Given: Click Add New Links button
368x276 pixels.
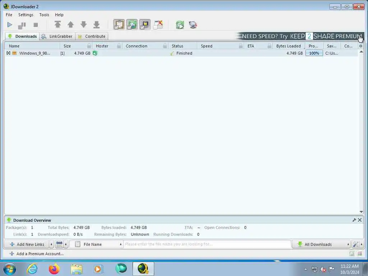Looking at the screenshot, I should click(27, 244).
